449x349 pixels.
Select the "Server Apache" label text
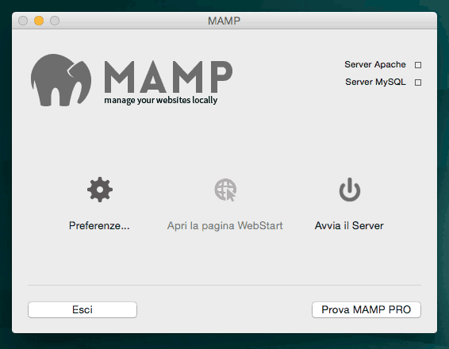tap(375, 65)
